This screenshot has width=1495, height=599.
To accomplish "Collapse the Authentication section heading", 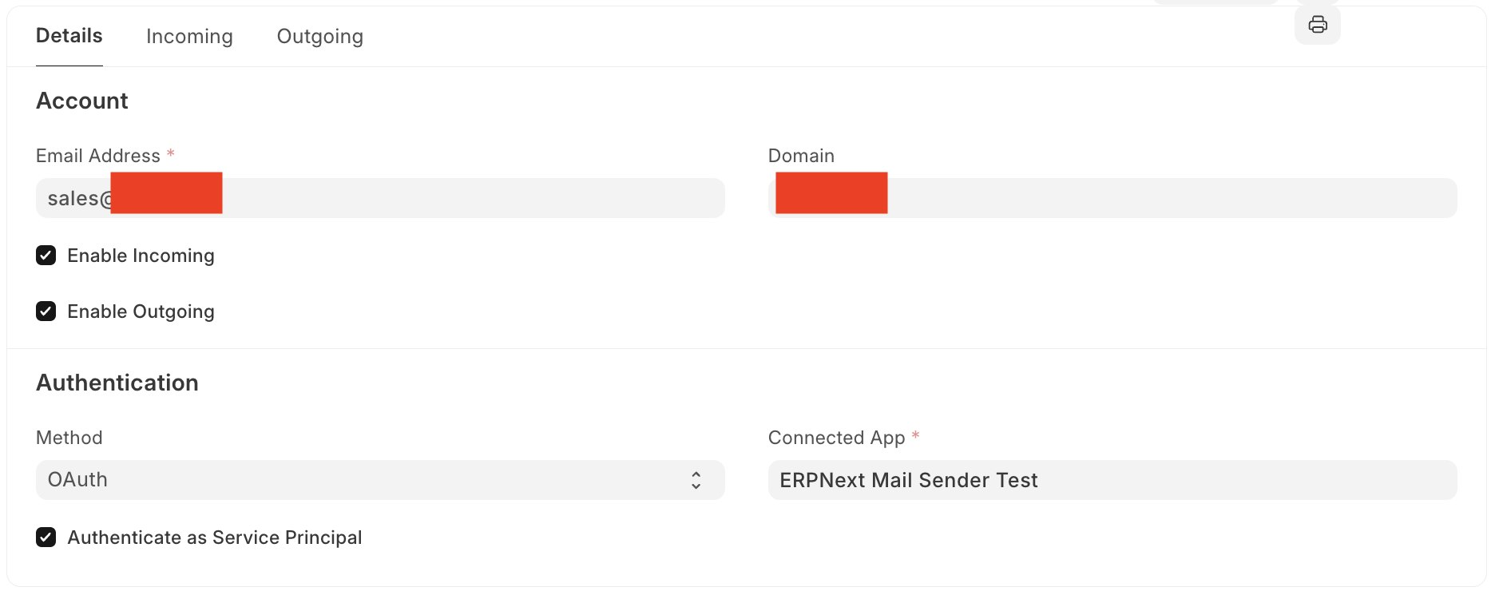I will tap(117, 383).
